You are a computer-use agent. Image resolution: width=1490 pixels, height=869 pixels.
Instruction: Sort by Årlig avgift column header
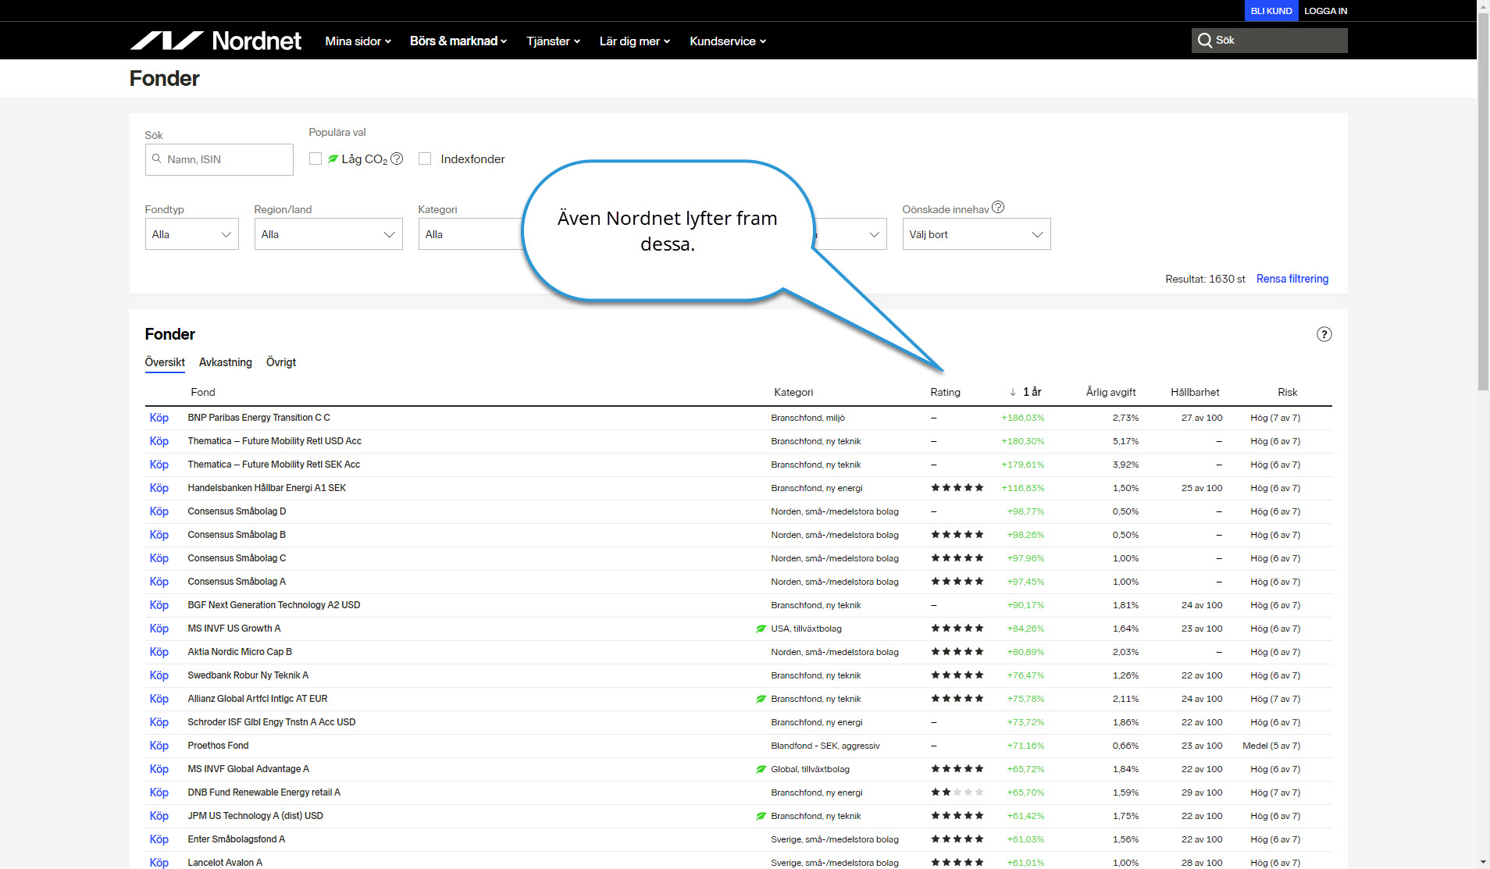(1111, 392)
